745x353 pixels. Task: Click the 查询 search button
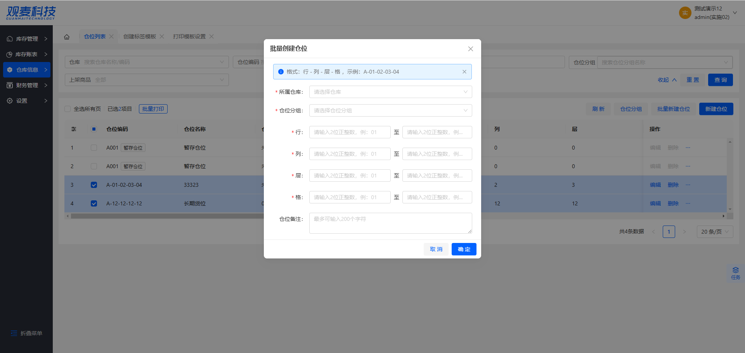tap(721, 80)
